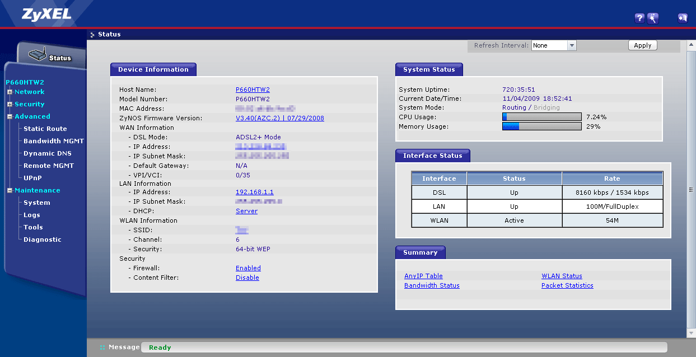This screenshot has width=696, height=357.
Task: Expand the Network menu plus icon
Action: pos(10,92)
